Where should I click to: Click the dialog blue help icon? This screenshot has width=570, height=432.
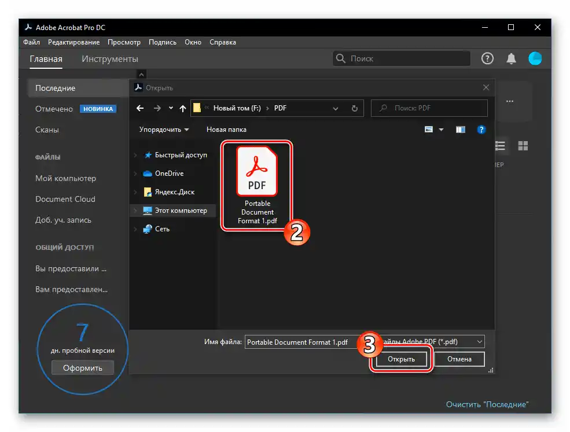click(481, 130)
